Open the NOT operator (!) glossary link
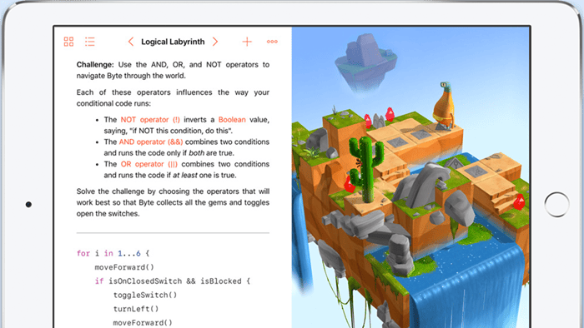 [150, 120]
